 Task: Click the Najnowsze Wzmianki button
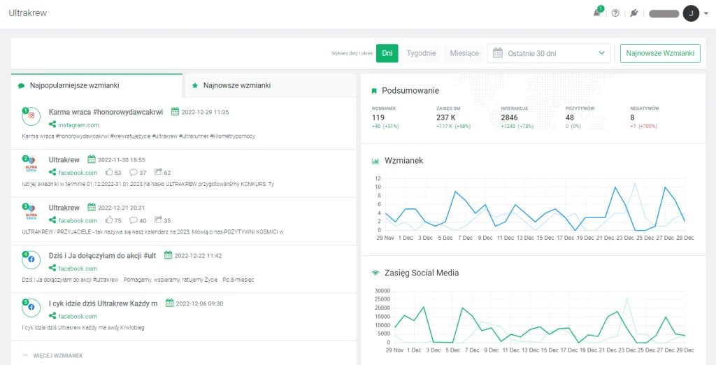(660, 53)
